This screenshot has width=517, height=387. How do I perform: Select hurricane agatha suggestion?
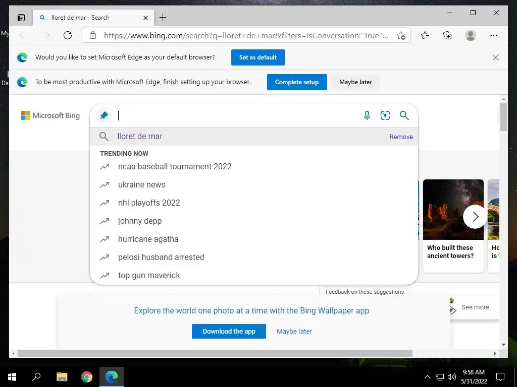[x=254, y=239]
